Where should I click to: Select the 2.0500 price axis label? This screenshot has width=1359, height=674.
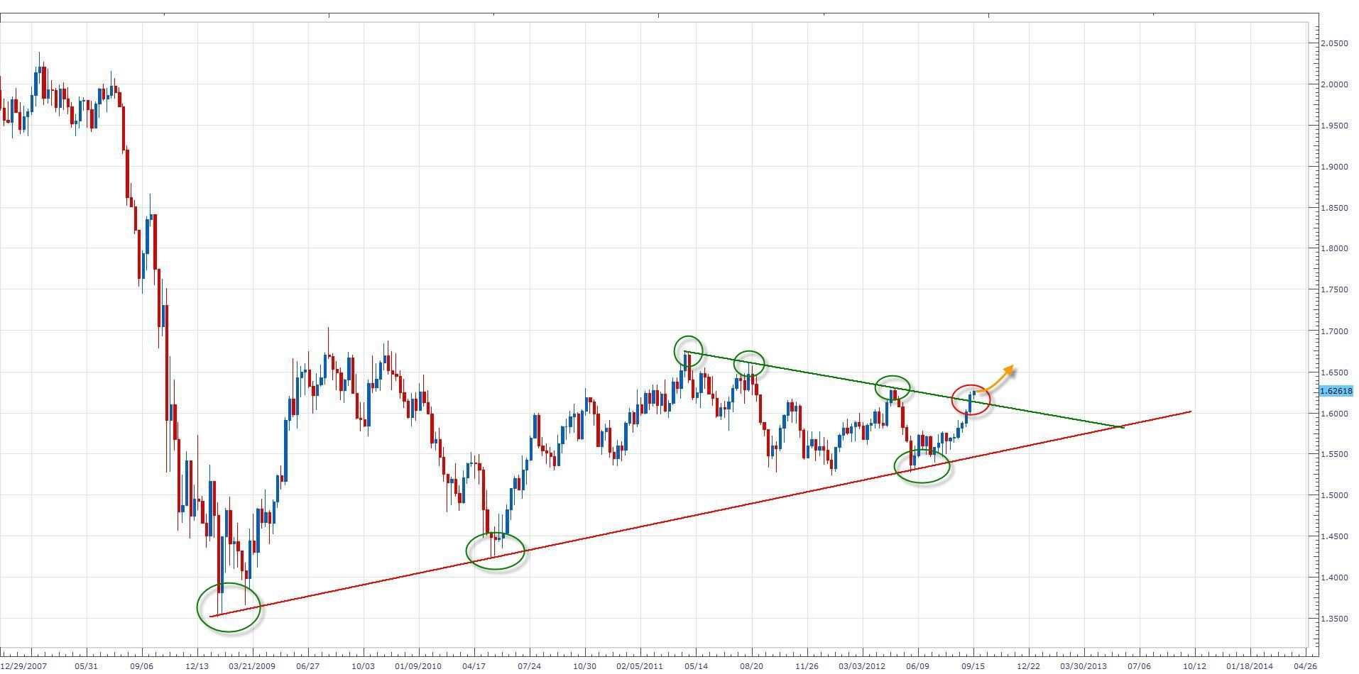(x=1333, y=43)
